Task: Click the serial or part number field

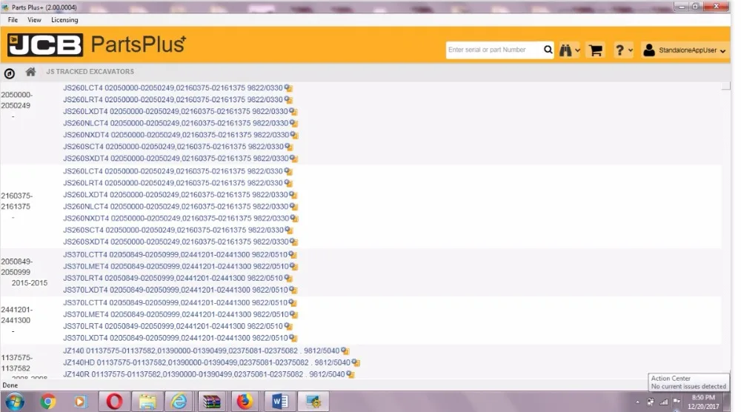Action: click(494, 50)
